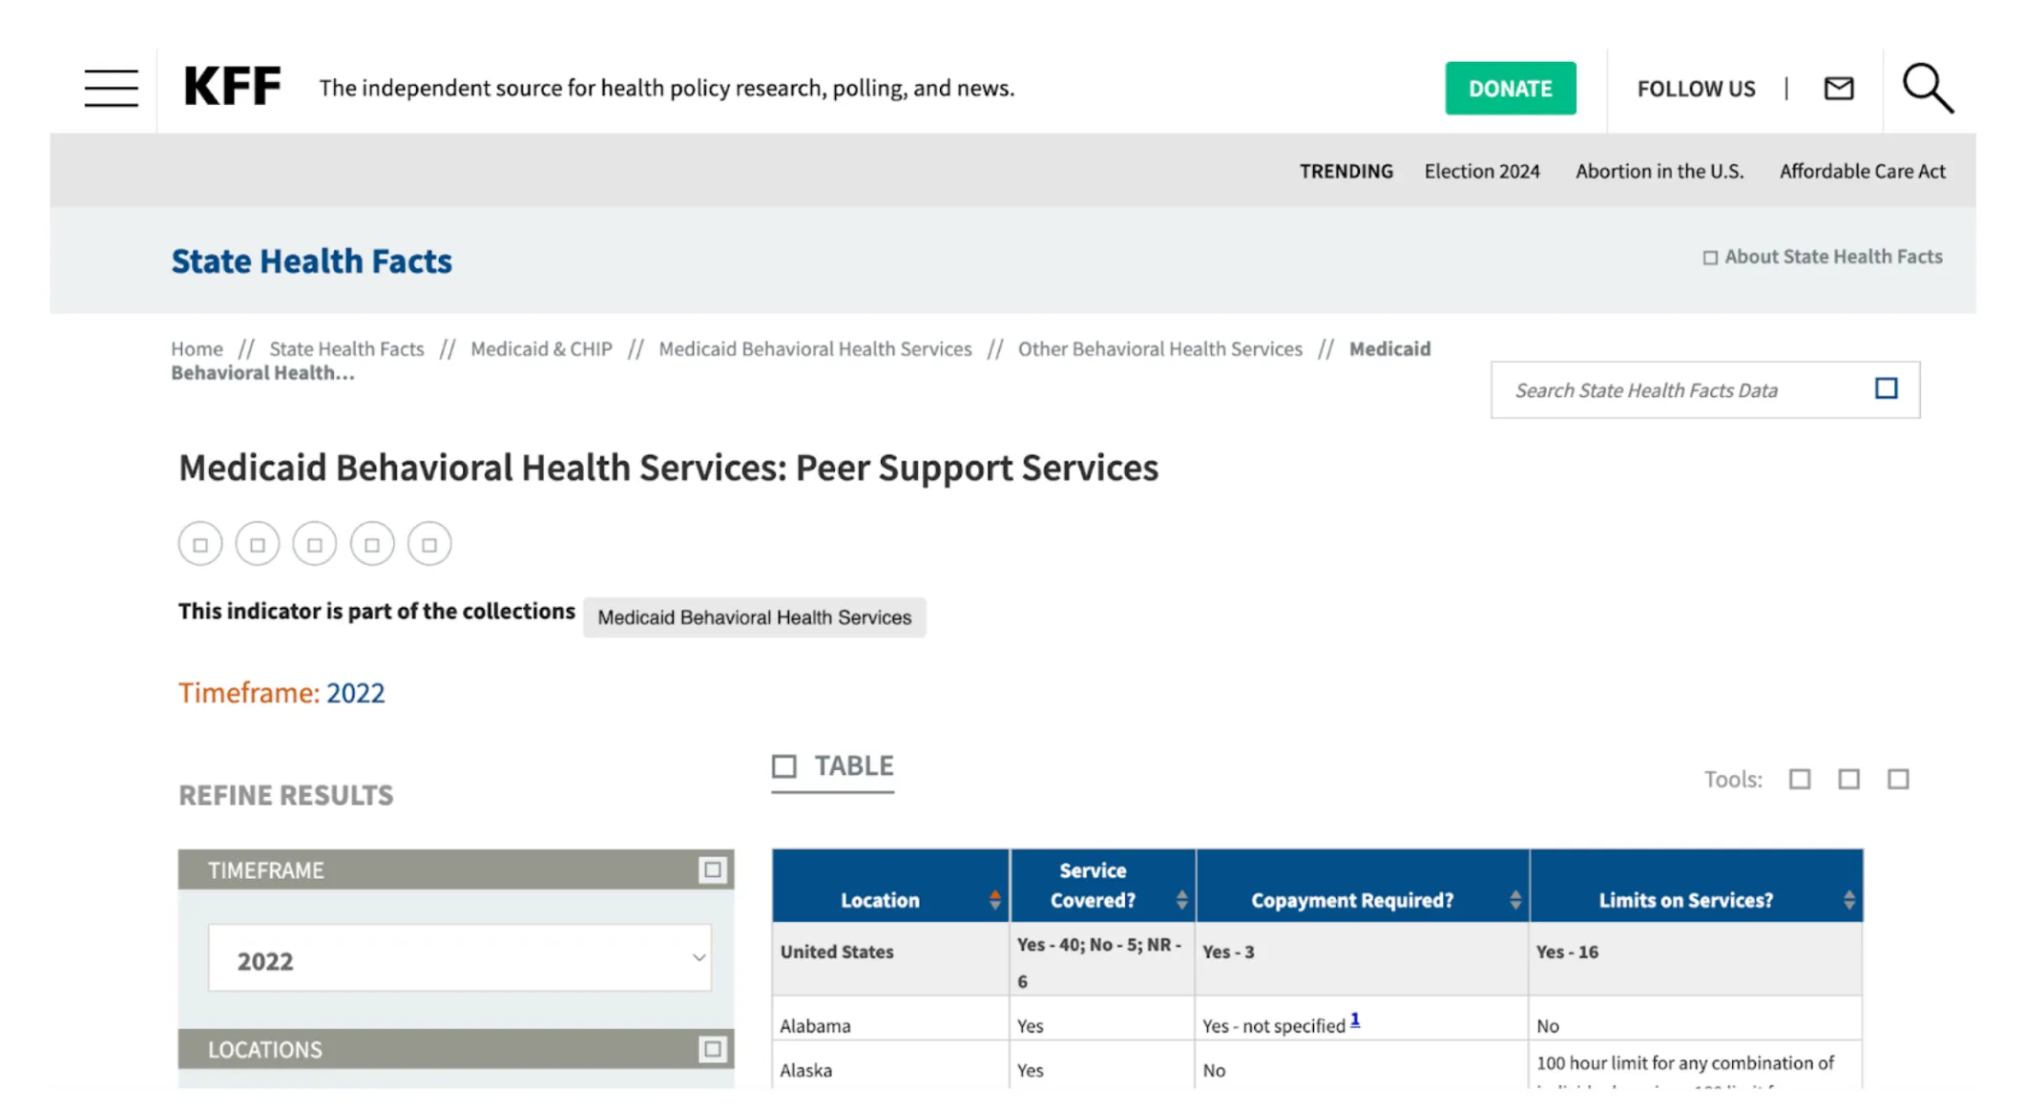Open the 2022 timeframe dropdown
The width and height of the screenshot is (2025, 1109).
[x=459, y=958]
